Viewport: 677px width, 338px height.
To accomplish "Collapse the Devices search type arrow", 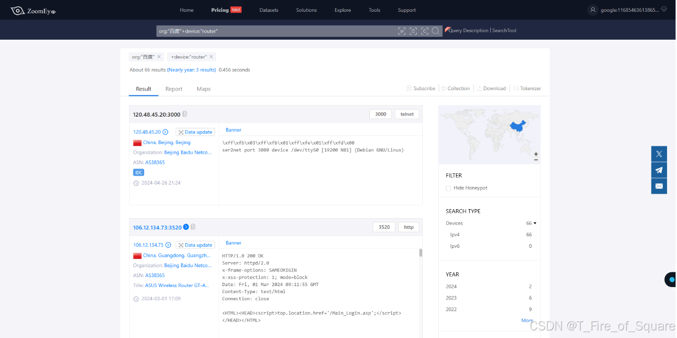I will [x=535, y=223].
